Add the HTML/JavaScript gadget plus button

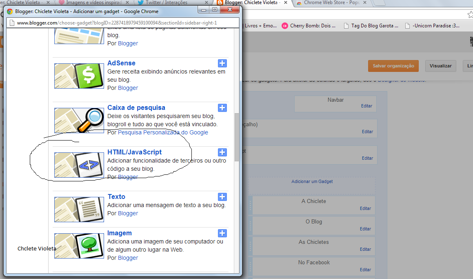coord(222,152)
